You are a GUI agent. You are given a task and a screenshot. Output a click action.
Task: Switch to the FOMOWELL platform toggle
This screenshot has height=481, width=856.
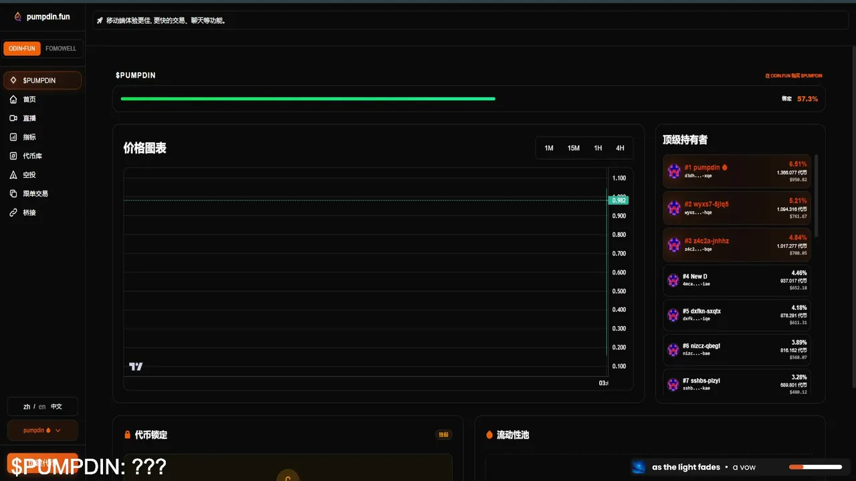(61, 49)
